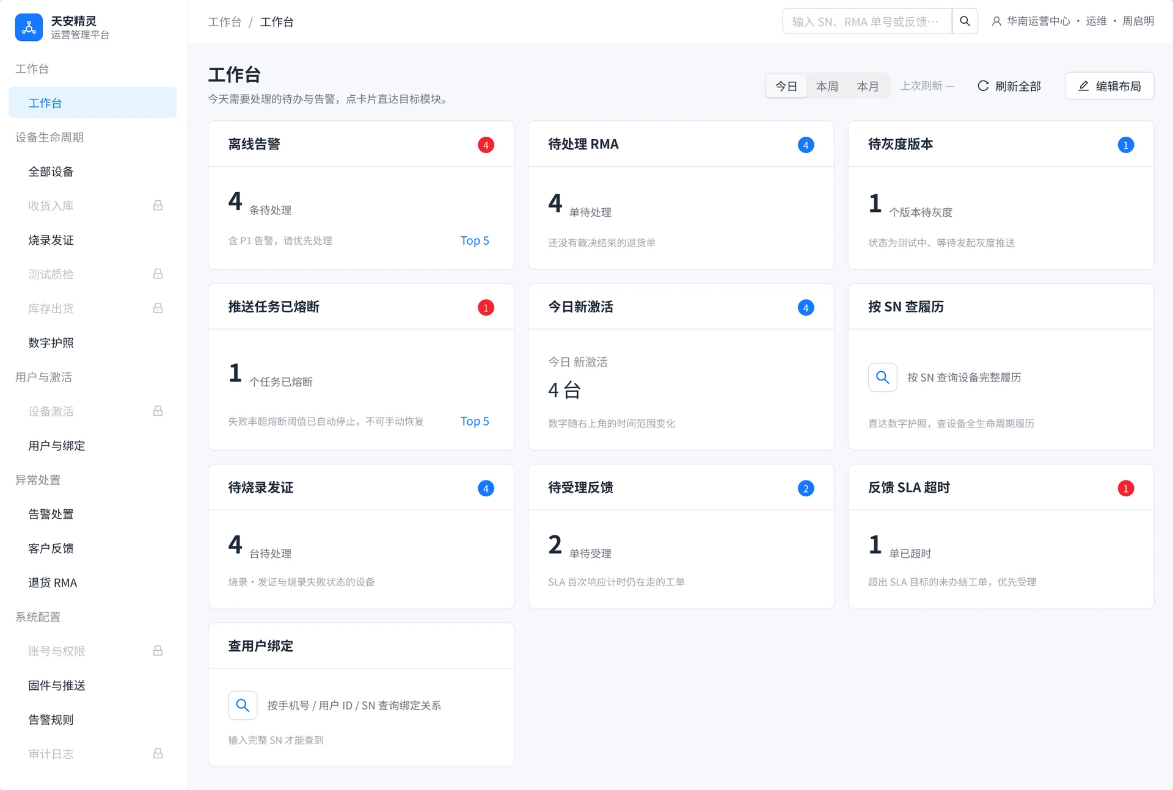Open the 待处理 RMA card title
Viewport: 1173px width, 790px height.
[583, 144]
